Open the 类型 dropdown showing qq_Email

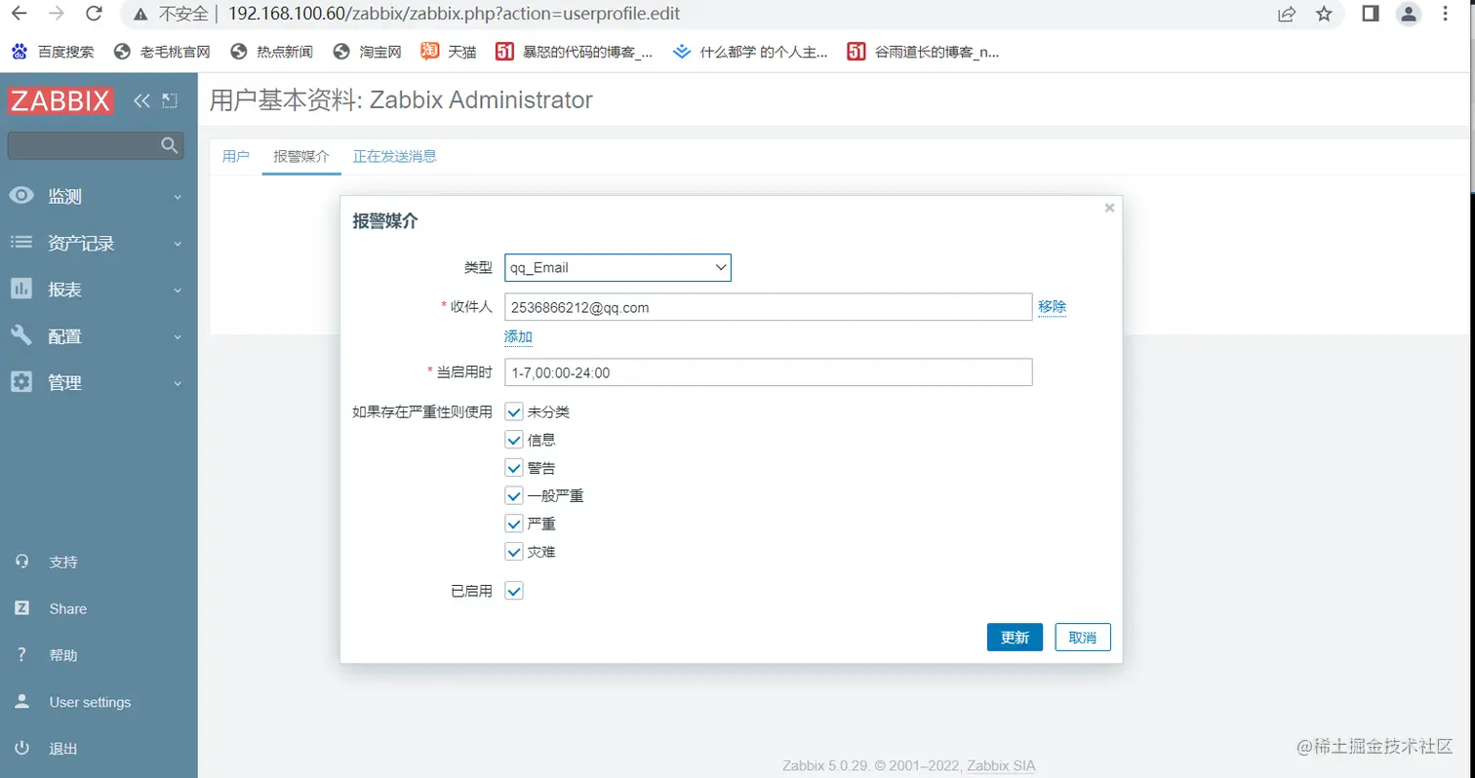tap(618, 267)
